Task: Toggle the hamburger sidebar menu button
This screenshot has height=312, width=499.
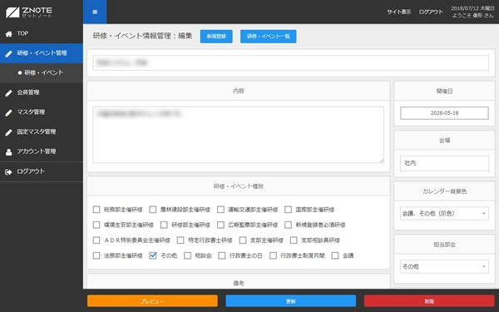Action: (x=95, y=12)
